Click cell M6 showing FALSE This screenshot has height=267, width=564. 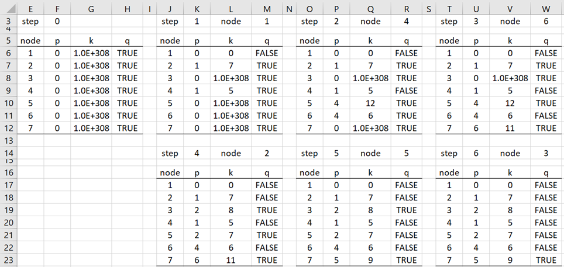click(267, 54)
